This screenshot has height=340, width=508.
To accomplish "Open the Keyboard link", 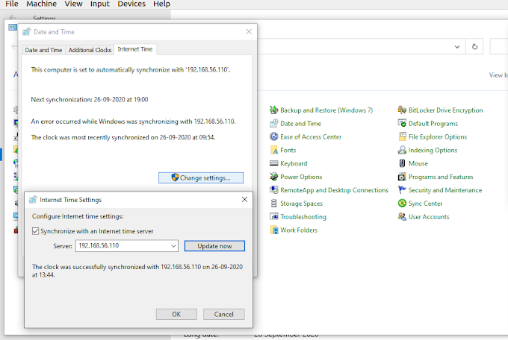I will tap(294, 163).
